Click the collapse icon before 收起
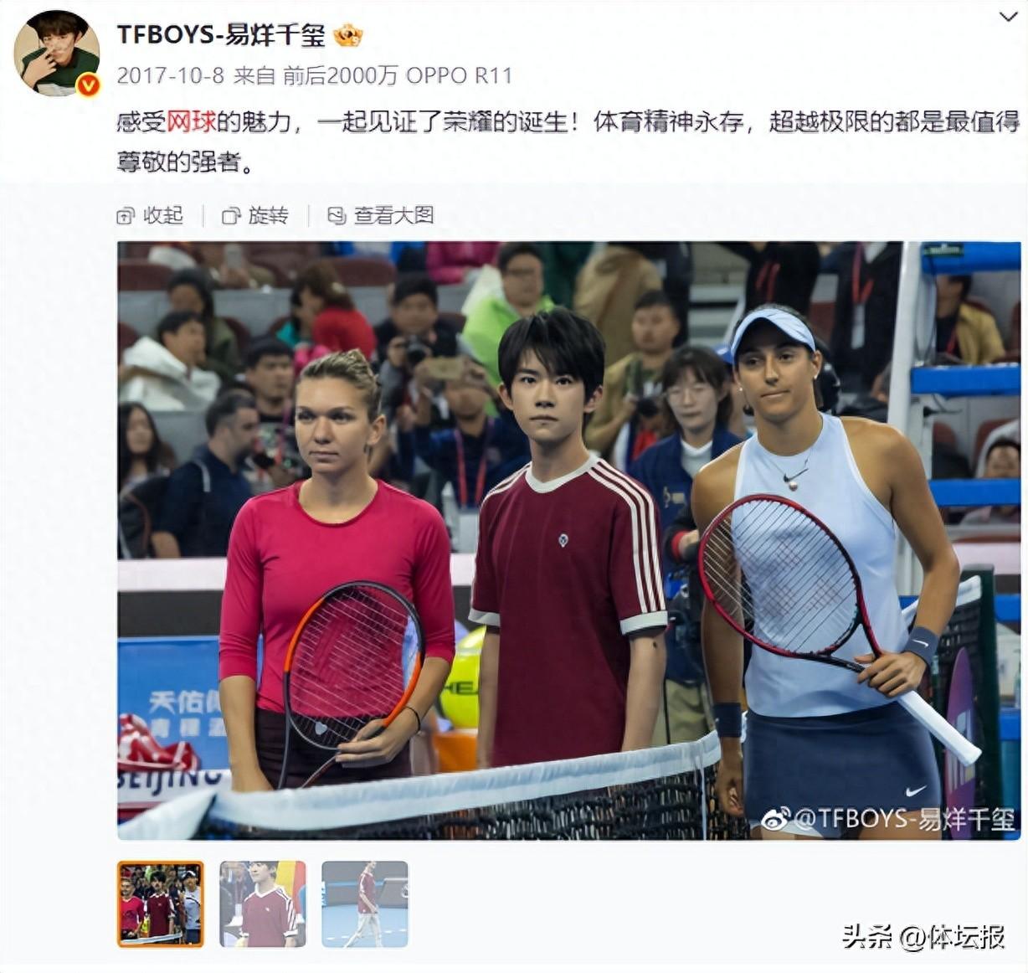 pyautogui.click(x=126, y=216)
